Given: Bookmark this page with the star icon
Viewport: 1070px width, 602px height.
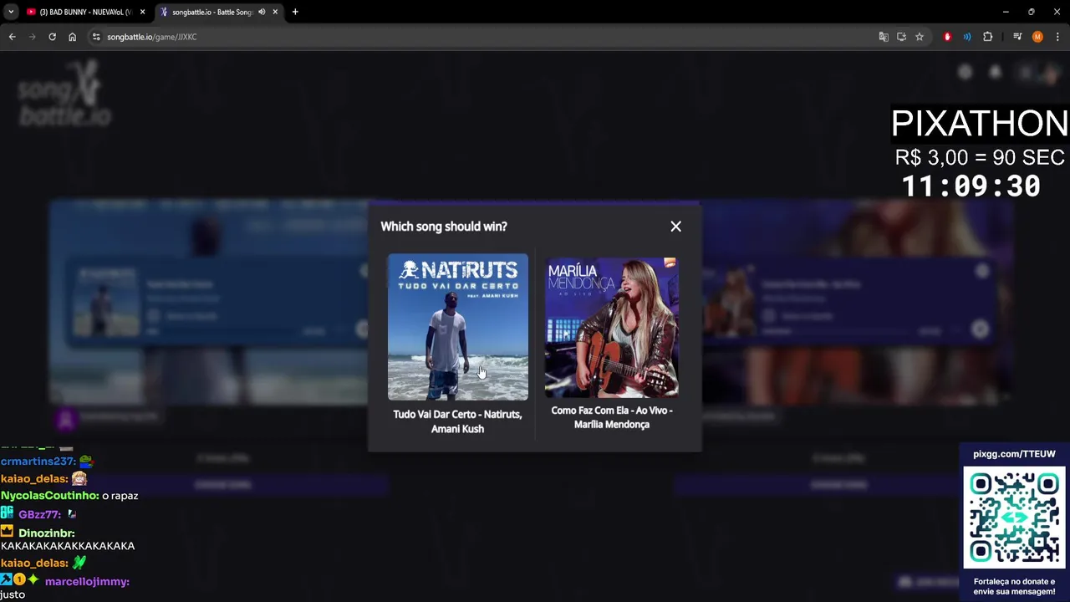Looking at the screenshot, I should 920,37.
